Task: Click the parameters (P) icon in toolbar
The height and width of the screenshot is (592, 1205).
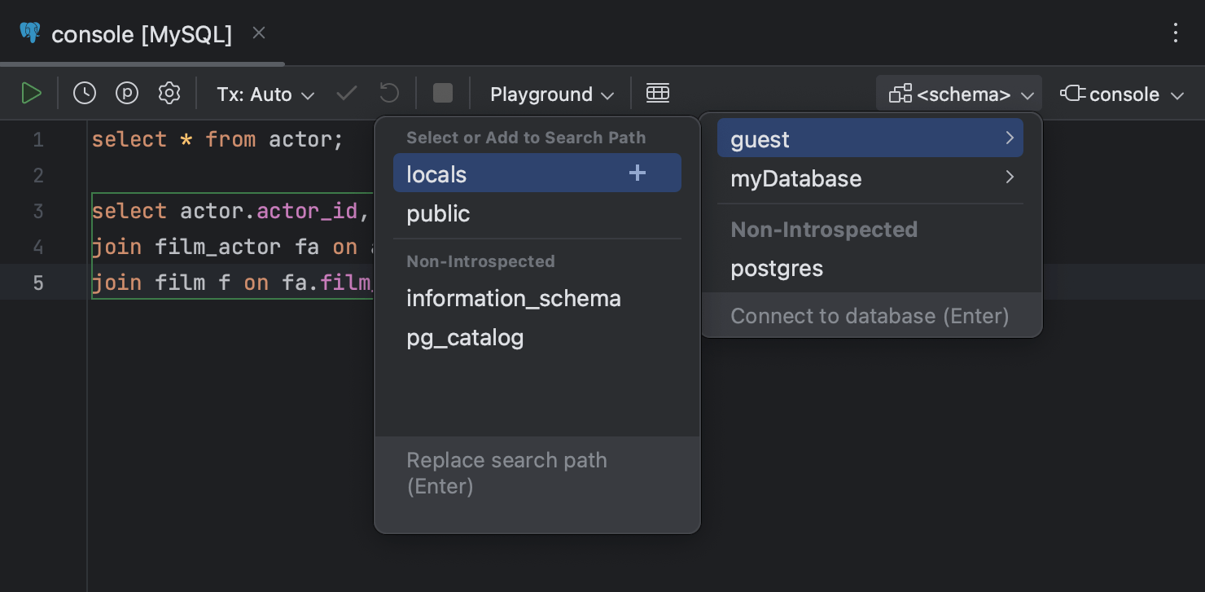Action: click(126, 93)
